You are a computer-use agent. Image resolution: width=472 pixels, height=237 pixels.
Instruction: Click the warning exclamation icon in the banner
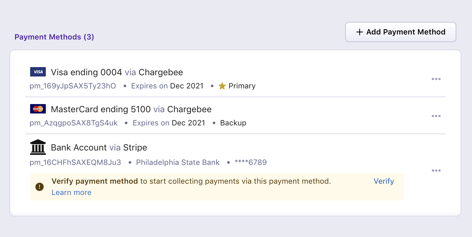point(40,187)
